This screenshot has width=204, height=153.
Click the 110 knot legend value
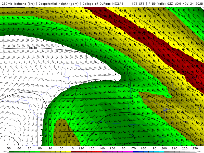tap(71, 148)
